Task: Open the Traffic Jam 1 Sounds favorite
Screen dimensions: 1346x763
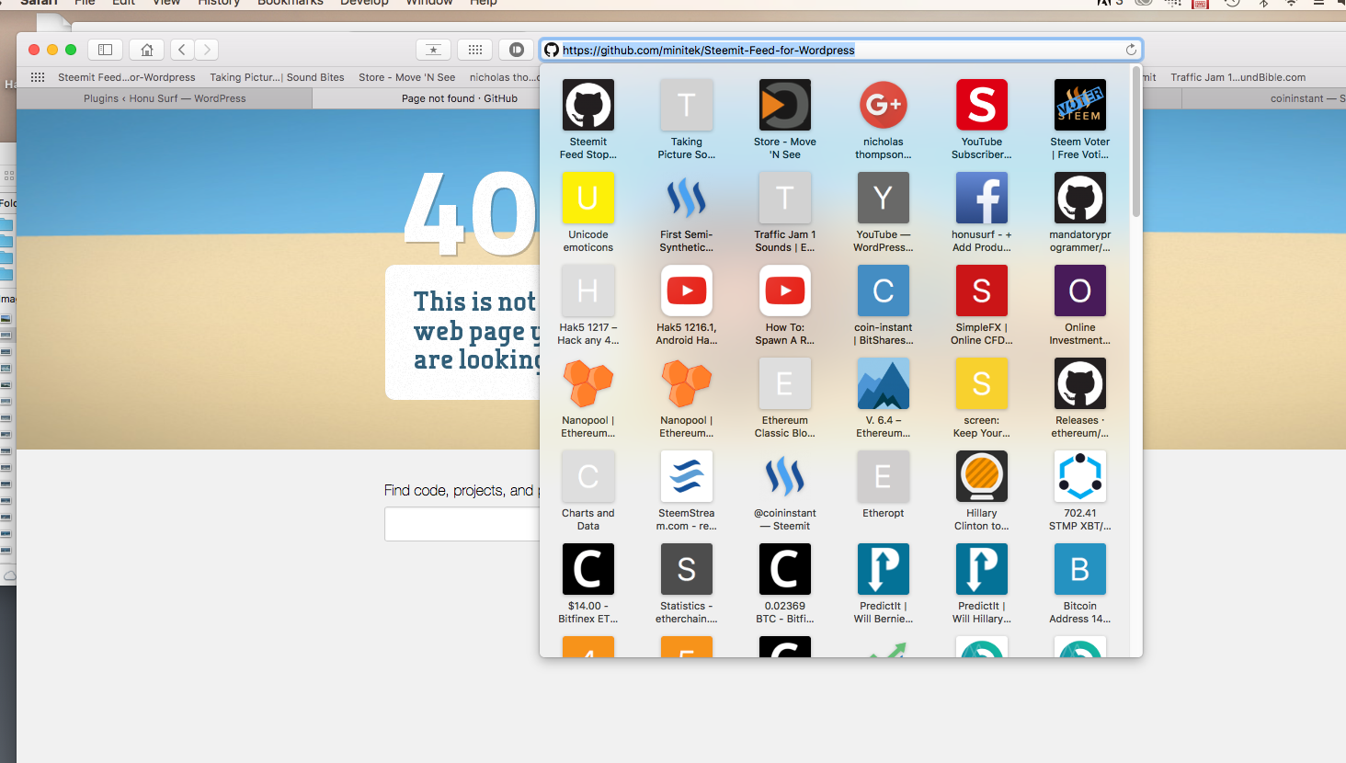Action: pyautogui.click(x=785, y=198)
